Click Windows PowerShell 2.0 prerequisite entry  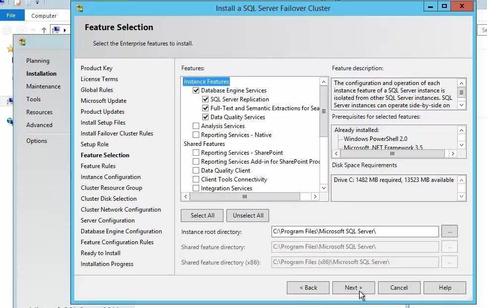pos(376,139)
